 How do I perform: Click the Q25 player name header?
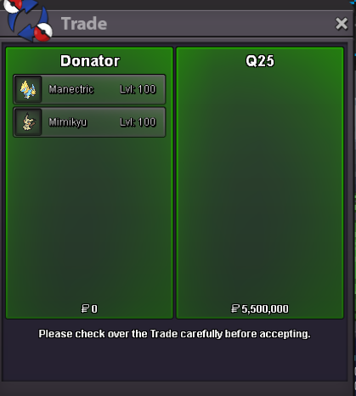(260, 61)
